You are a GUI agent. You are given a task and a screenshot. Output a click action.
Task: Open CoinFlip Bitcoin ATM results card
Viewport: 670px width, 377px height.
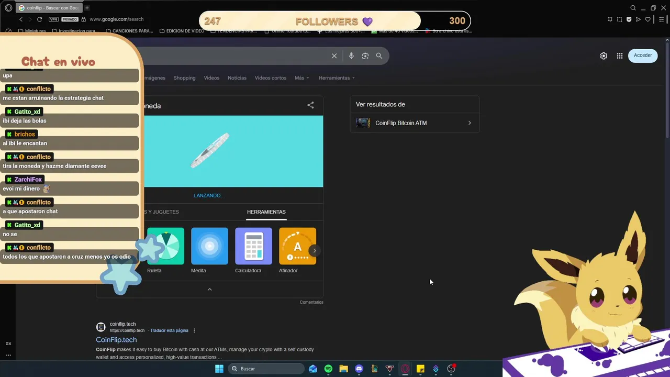click(x=415, y=123)
